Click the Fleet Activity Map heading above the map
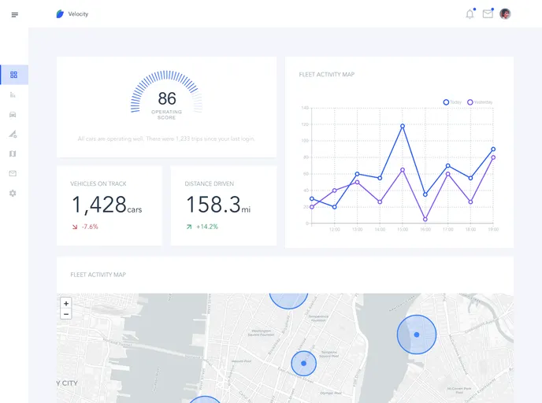The image size is (542, 403). click(98, 275)
